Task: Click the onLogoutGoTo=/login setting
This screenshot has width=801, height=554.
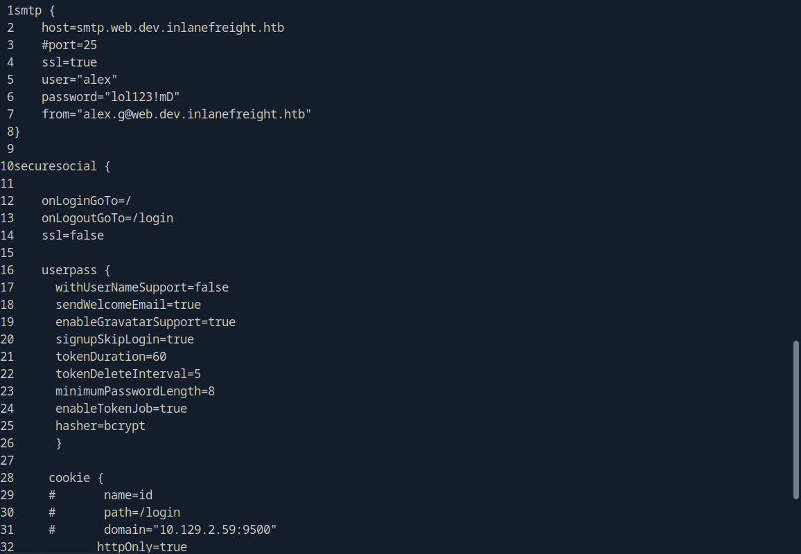Action: point(107,218)
